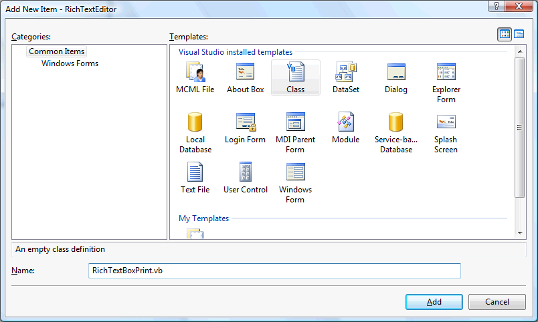Close the Add New Item dialog

point(519,6)
